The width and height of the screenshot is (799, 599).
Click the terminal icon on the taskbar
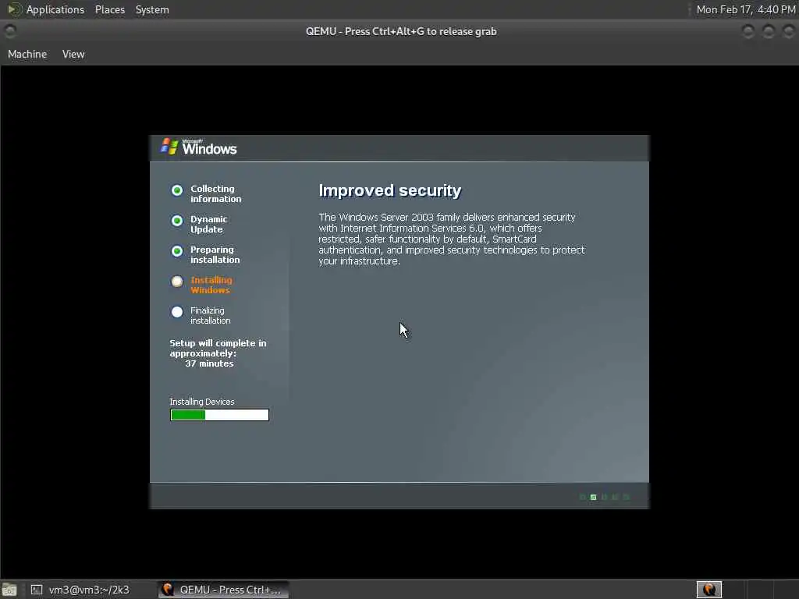click(37, 590)
